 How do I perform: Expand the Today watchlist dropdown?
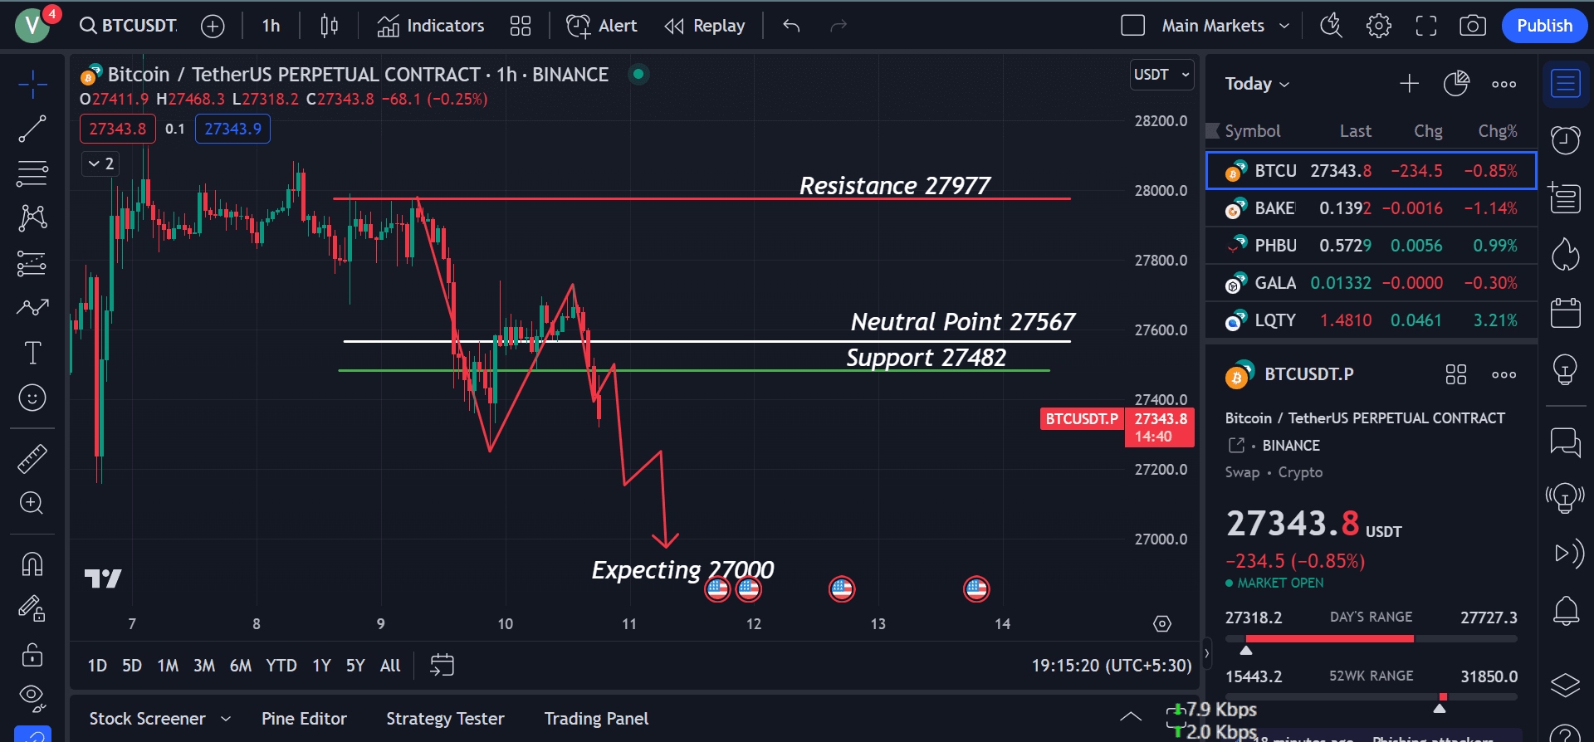point(1256,83)
